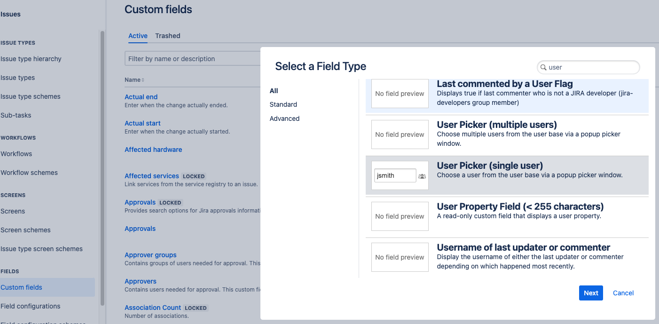Click the Name column sort arrows

[x=143, y=80]
